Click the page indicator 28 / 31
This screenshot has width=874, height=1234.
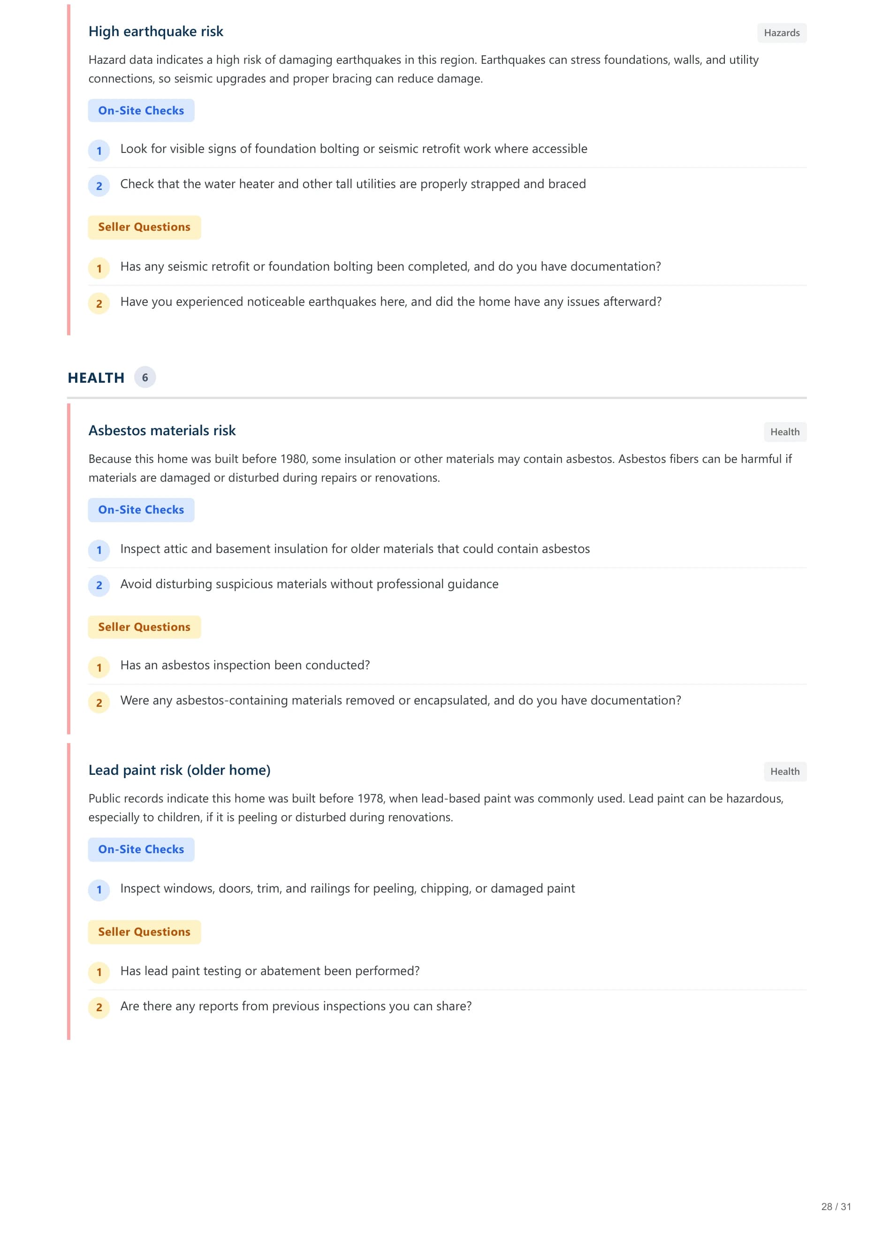[836, 1207]
